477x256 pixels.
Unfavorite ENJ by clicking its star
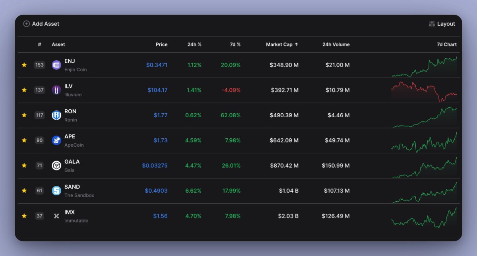tap(24, 65)
